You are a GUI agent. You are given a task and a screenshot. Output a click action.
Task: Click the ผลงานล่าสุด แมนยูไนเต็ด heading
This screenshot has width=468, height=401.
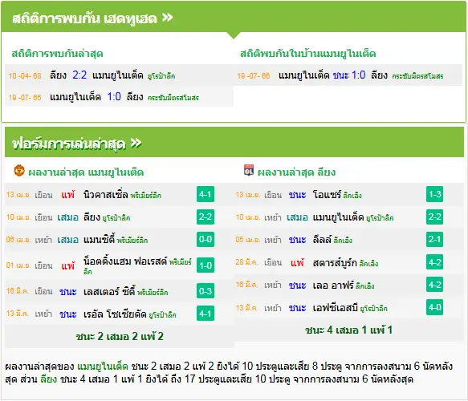click(86, 172)
